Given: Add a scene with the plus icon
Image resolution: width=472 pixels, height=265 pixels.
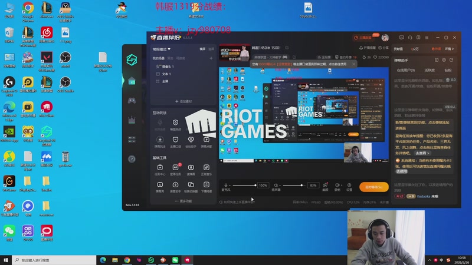Looking at the screenshot, I should point(211,58).
